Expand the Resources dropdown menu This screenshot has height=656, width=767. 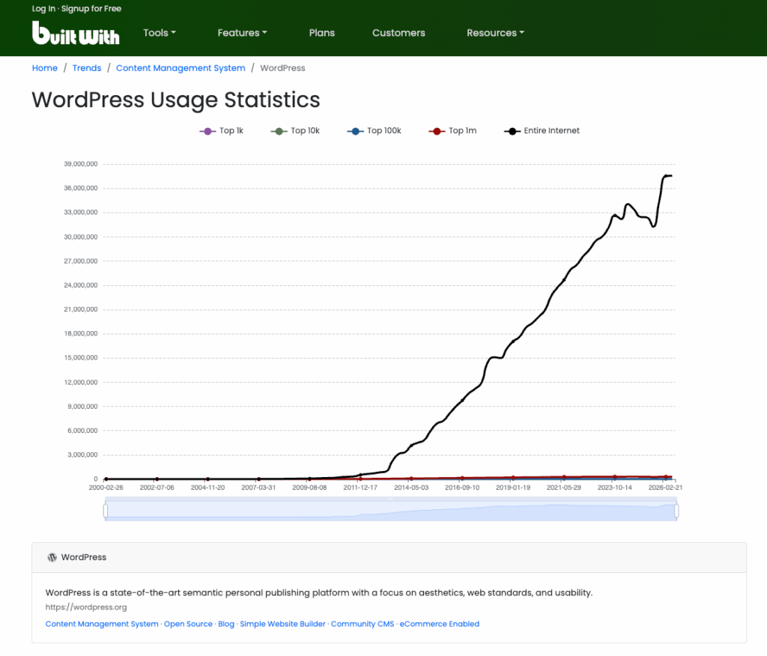pyautogui.click(x=495, y=33)
